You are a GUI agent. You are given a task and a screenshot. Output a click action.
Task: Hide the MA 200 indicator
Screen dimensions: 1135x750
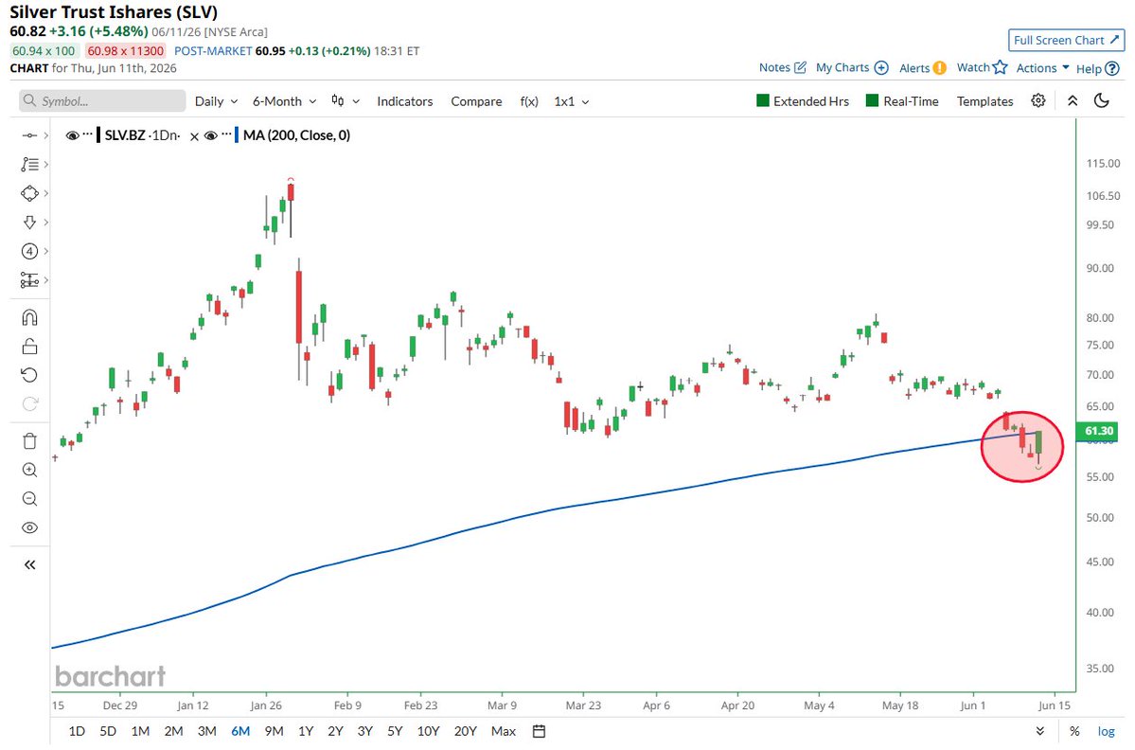click(211, 135)
